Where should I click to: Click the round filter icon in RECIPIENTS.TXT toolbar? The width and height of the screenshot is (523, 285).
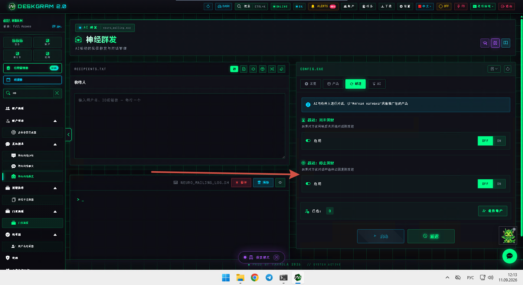(x=263, y=69)
